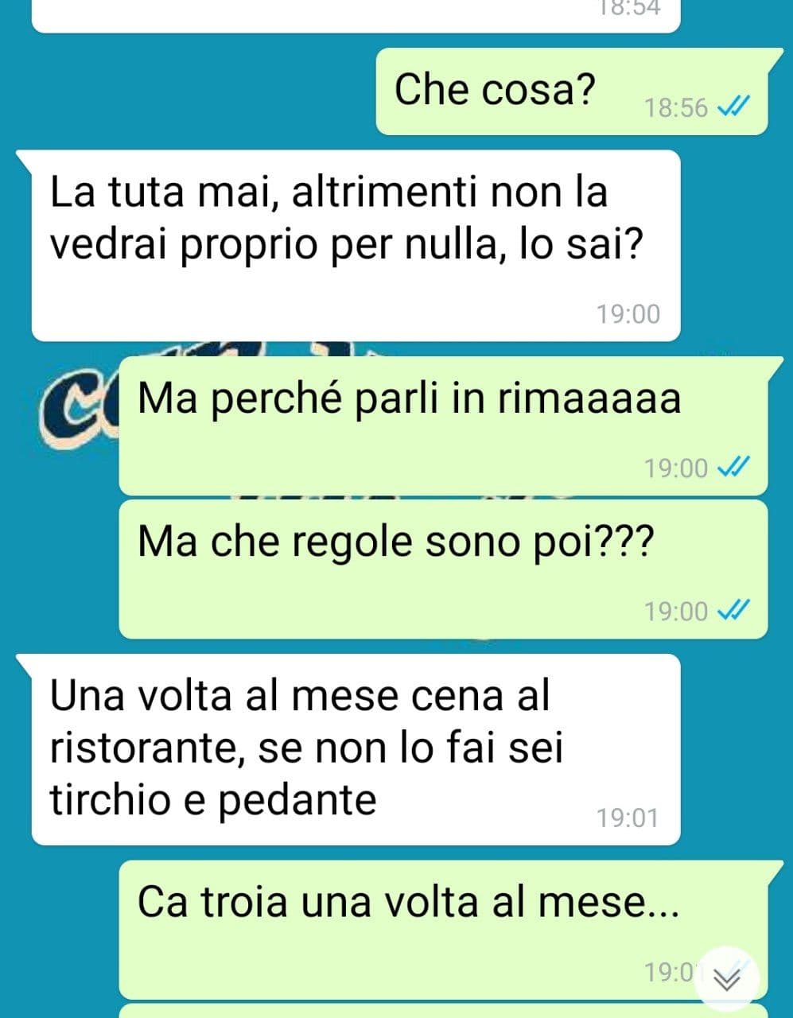The image size is (793, 1018).
Task: Click the 18:56 timestamp on 'Che cosa?'
Action: click(x=675, y=107)
